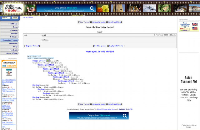Image resolution: width=200 pixels, height=130 pixels.
Task: Open the Cameras navigation item
Action: 10,30
